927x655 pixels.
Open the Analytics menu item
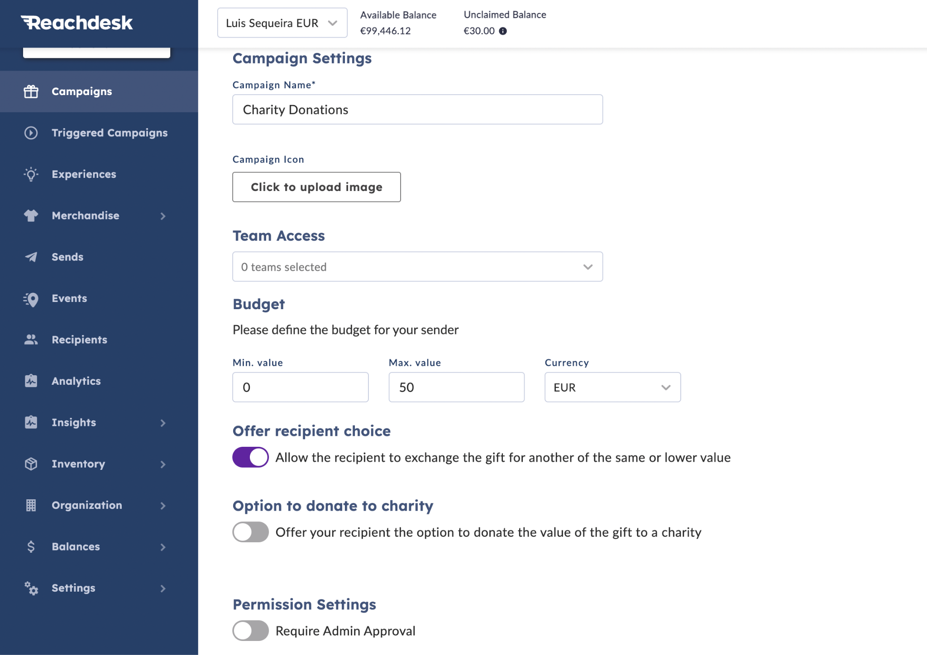pyautogui.click(x=99, y=381)
